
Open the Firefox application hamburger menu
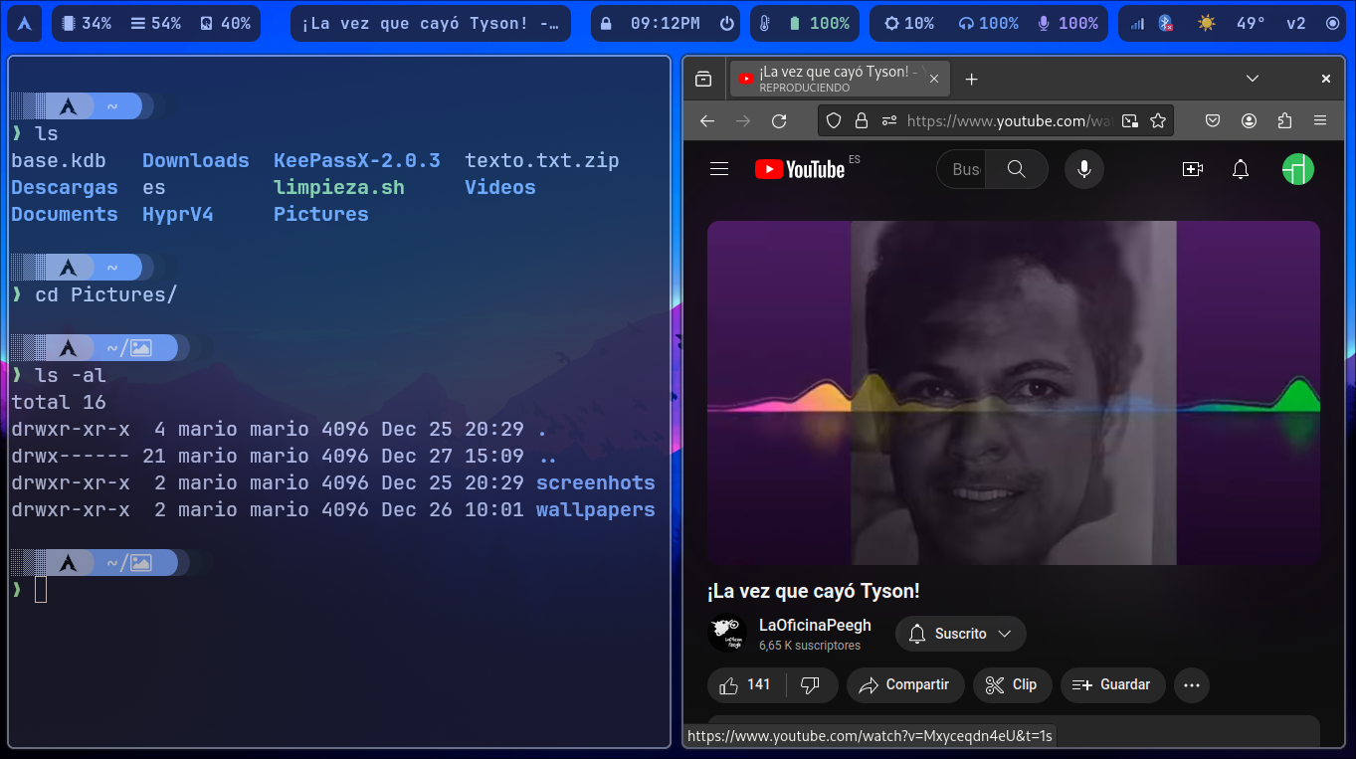tap(1320, 121)
